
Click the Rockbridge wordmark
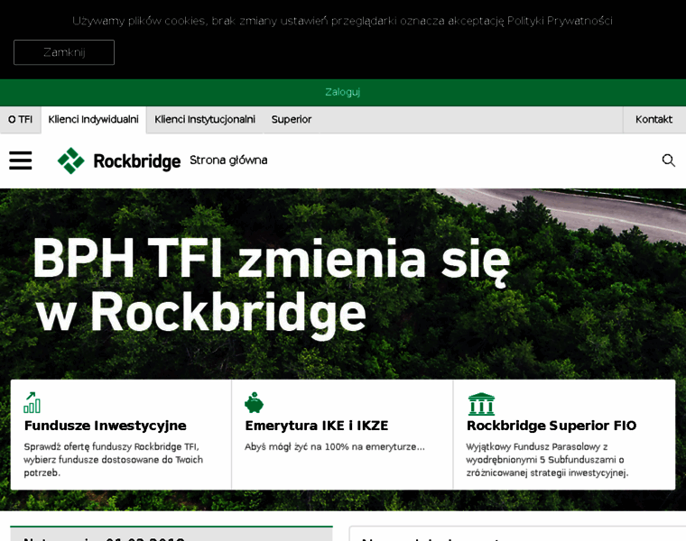click(137, 161)
